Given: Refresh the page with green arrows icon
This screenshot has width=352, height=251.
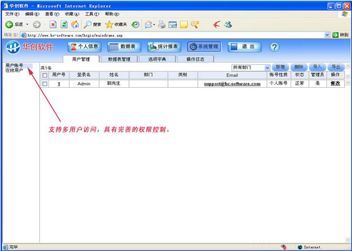Looking at the screenshot, I should pyautogui.click(x=64, y=24).
